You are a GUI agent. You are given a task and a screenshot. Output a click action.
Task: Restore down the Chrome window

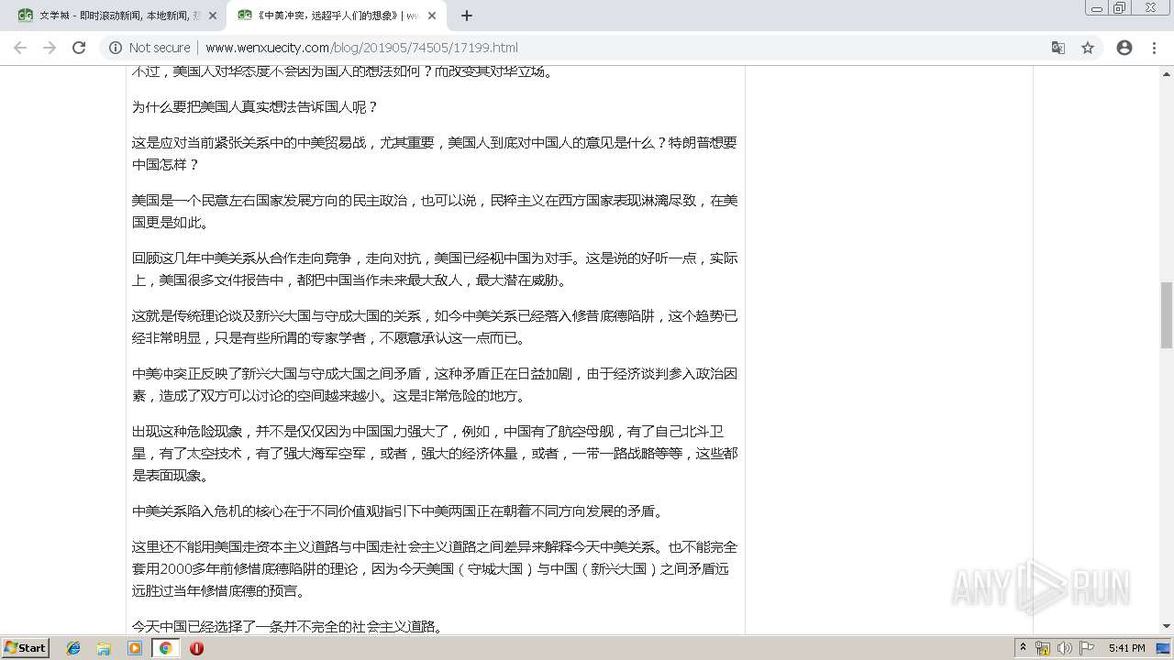tap(1120, 8)
